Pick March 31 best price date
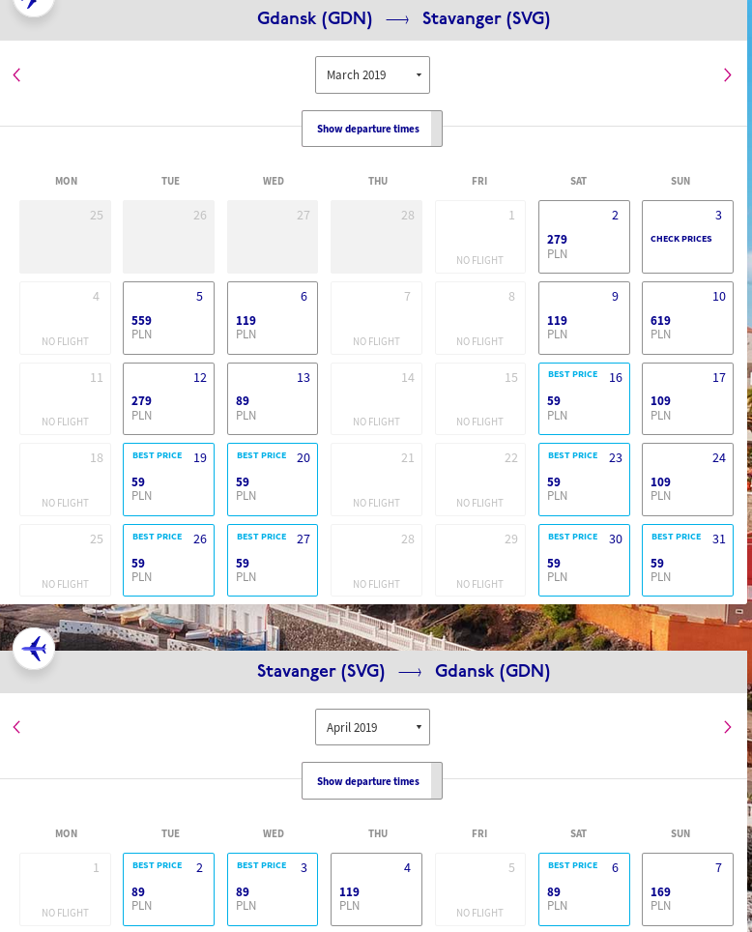 pos(687,561)
